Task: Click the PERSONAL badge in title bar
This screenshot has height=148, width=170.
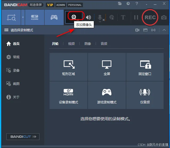Action: pos(75,5)
